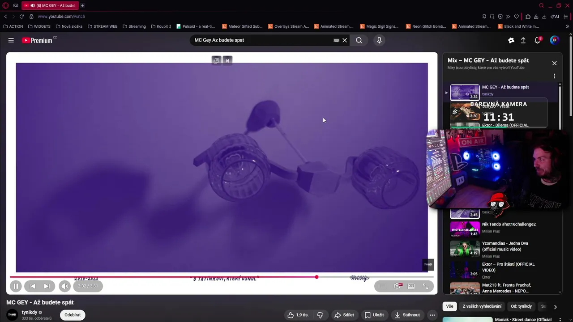
Task: Open browser downloads icon
Action: [x=544, y=17]
